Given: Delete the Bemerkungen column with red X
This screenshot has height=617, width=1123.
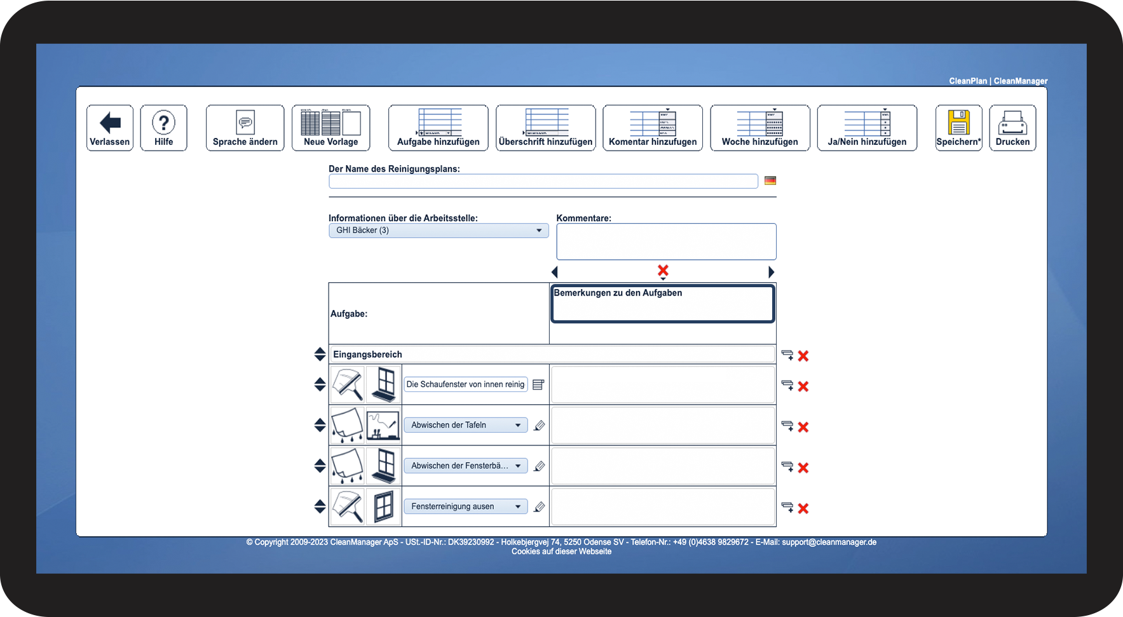Looking at the screenshot, I should [663, 271].
